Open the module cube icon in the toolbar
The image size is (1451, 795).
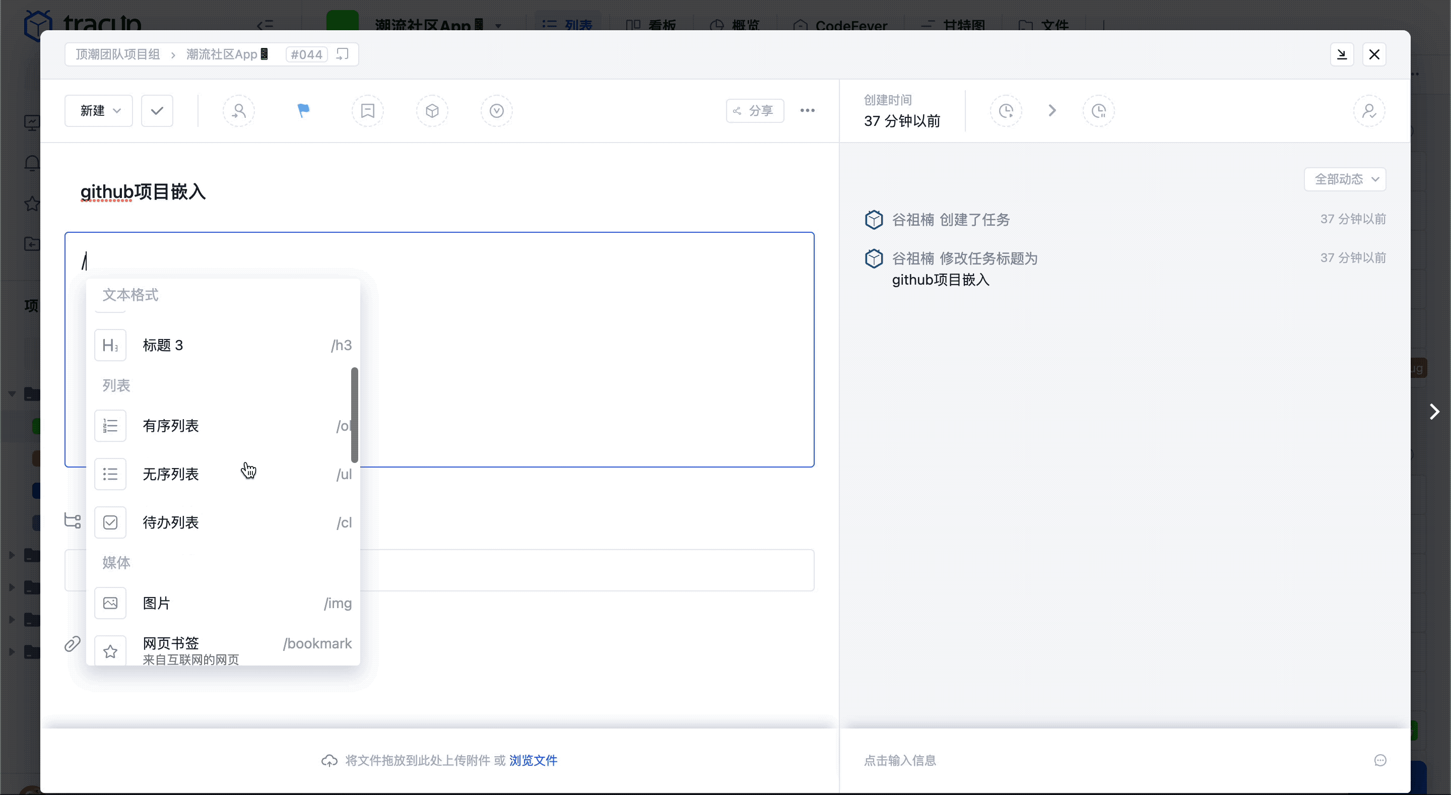[x=432, y=110]
